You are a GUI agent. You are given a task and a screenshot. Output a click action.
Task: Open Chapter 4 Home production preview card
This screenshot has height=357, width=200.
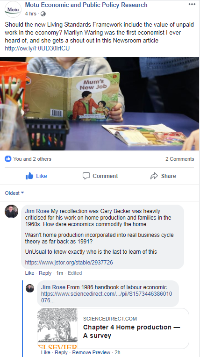pyautogui.click(x=113, y=328)
